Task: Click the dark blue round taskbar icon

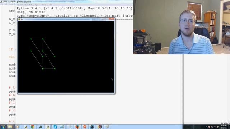Action: pos(92,126)
